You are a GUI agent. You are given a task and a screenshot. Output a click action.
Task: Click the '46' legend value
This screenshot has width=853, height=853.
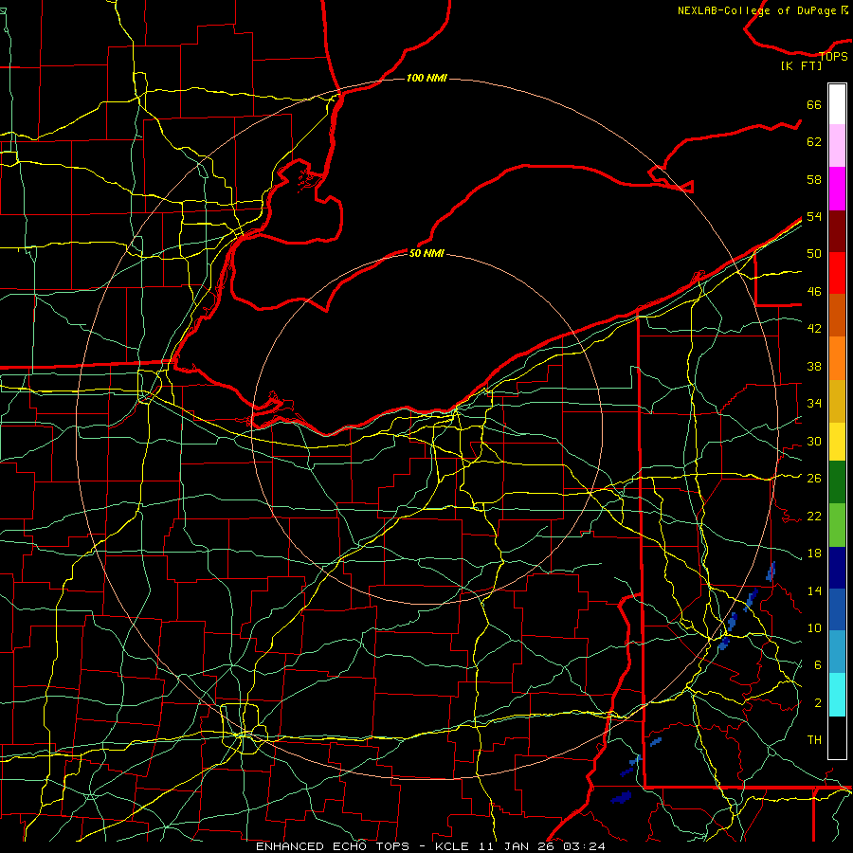(x=814, y=292)
